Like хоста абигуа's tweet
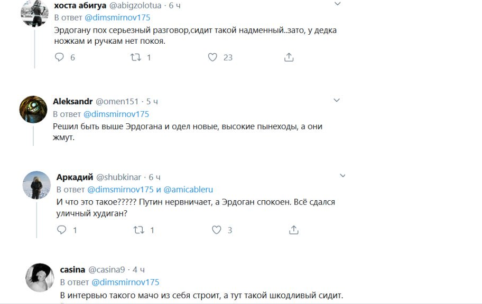Image resolution: width=482 pixels, height=304 pixels. [x=212, y=57]
